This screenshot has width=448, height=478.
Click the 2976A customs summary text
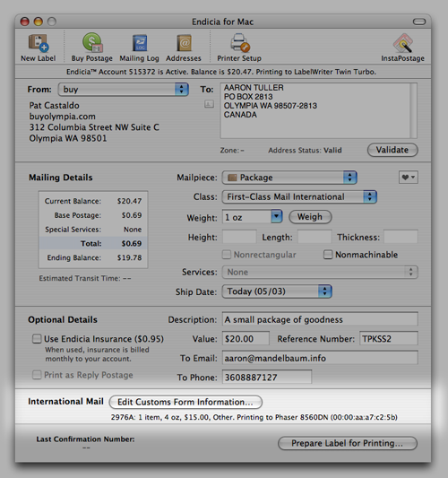point(254,417)
